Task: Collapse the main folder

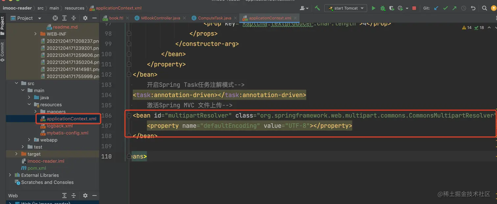Action: pyautogui.click(x=23, y=90)
